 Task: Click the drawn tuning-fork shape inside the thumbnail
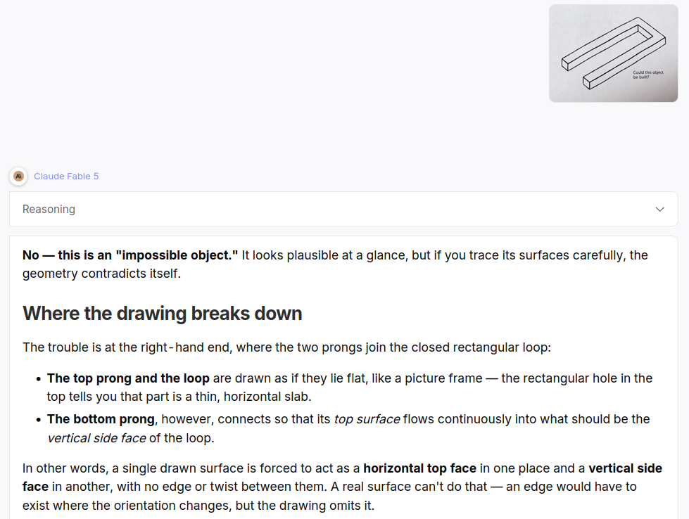coord(614,53)
